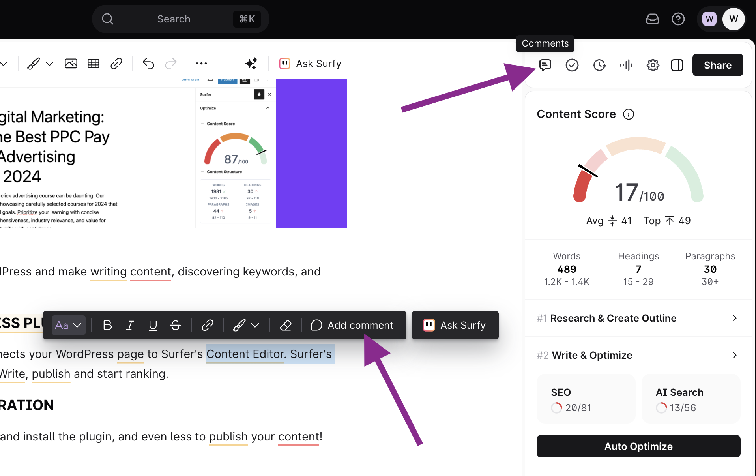The image size is (756, 476).
Task: Click the purple W workspace avatar
Action: [709, 19]
